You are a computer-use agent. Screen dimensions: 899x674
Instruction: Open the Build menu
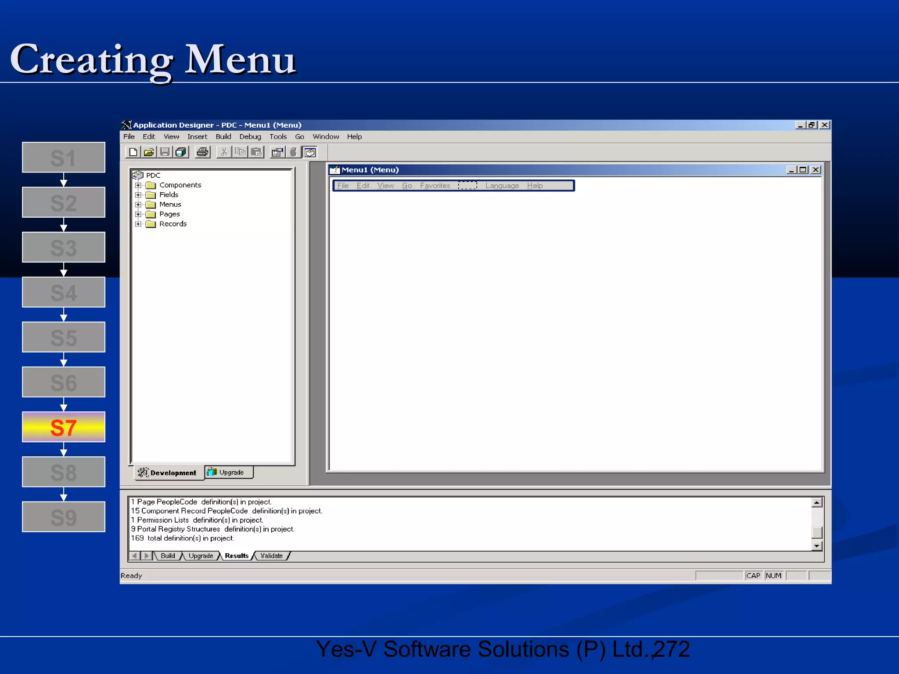223,136
